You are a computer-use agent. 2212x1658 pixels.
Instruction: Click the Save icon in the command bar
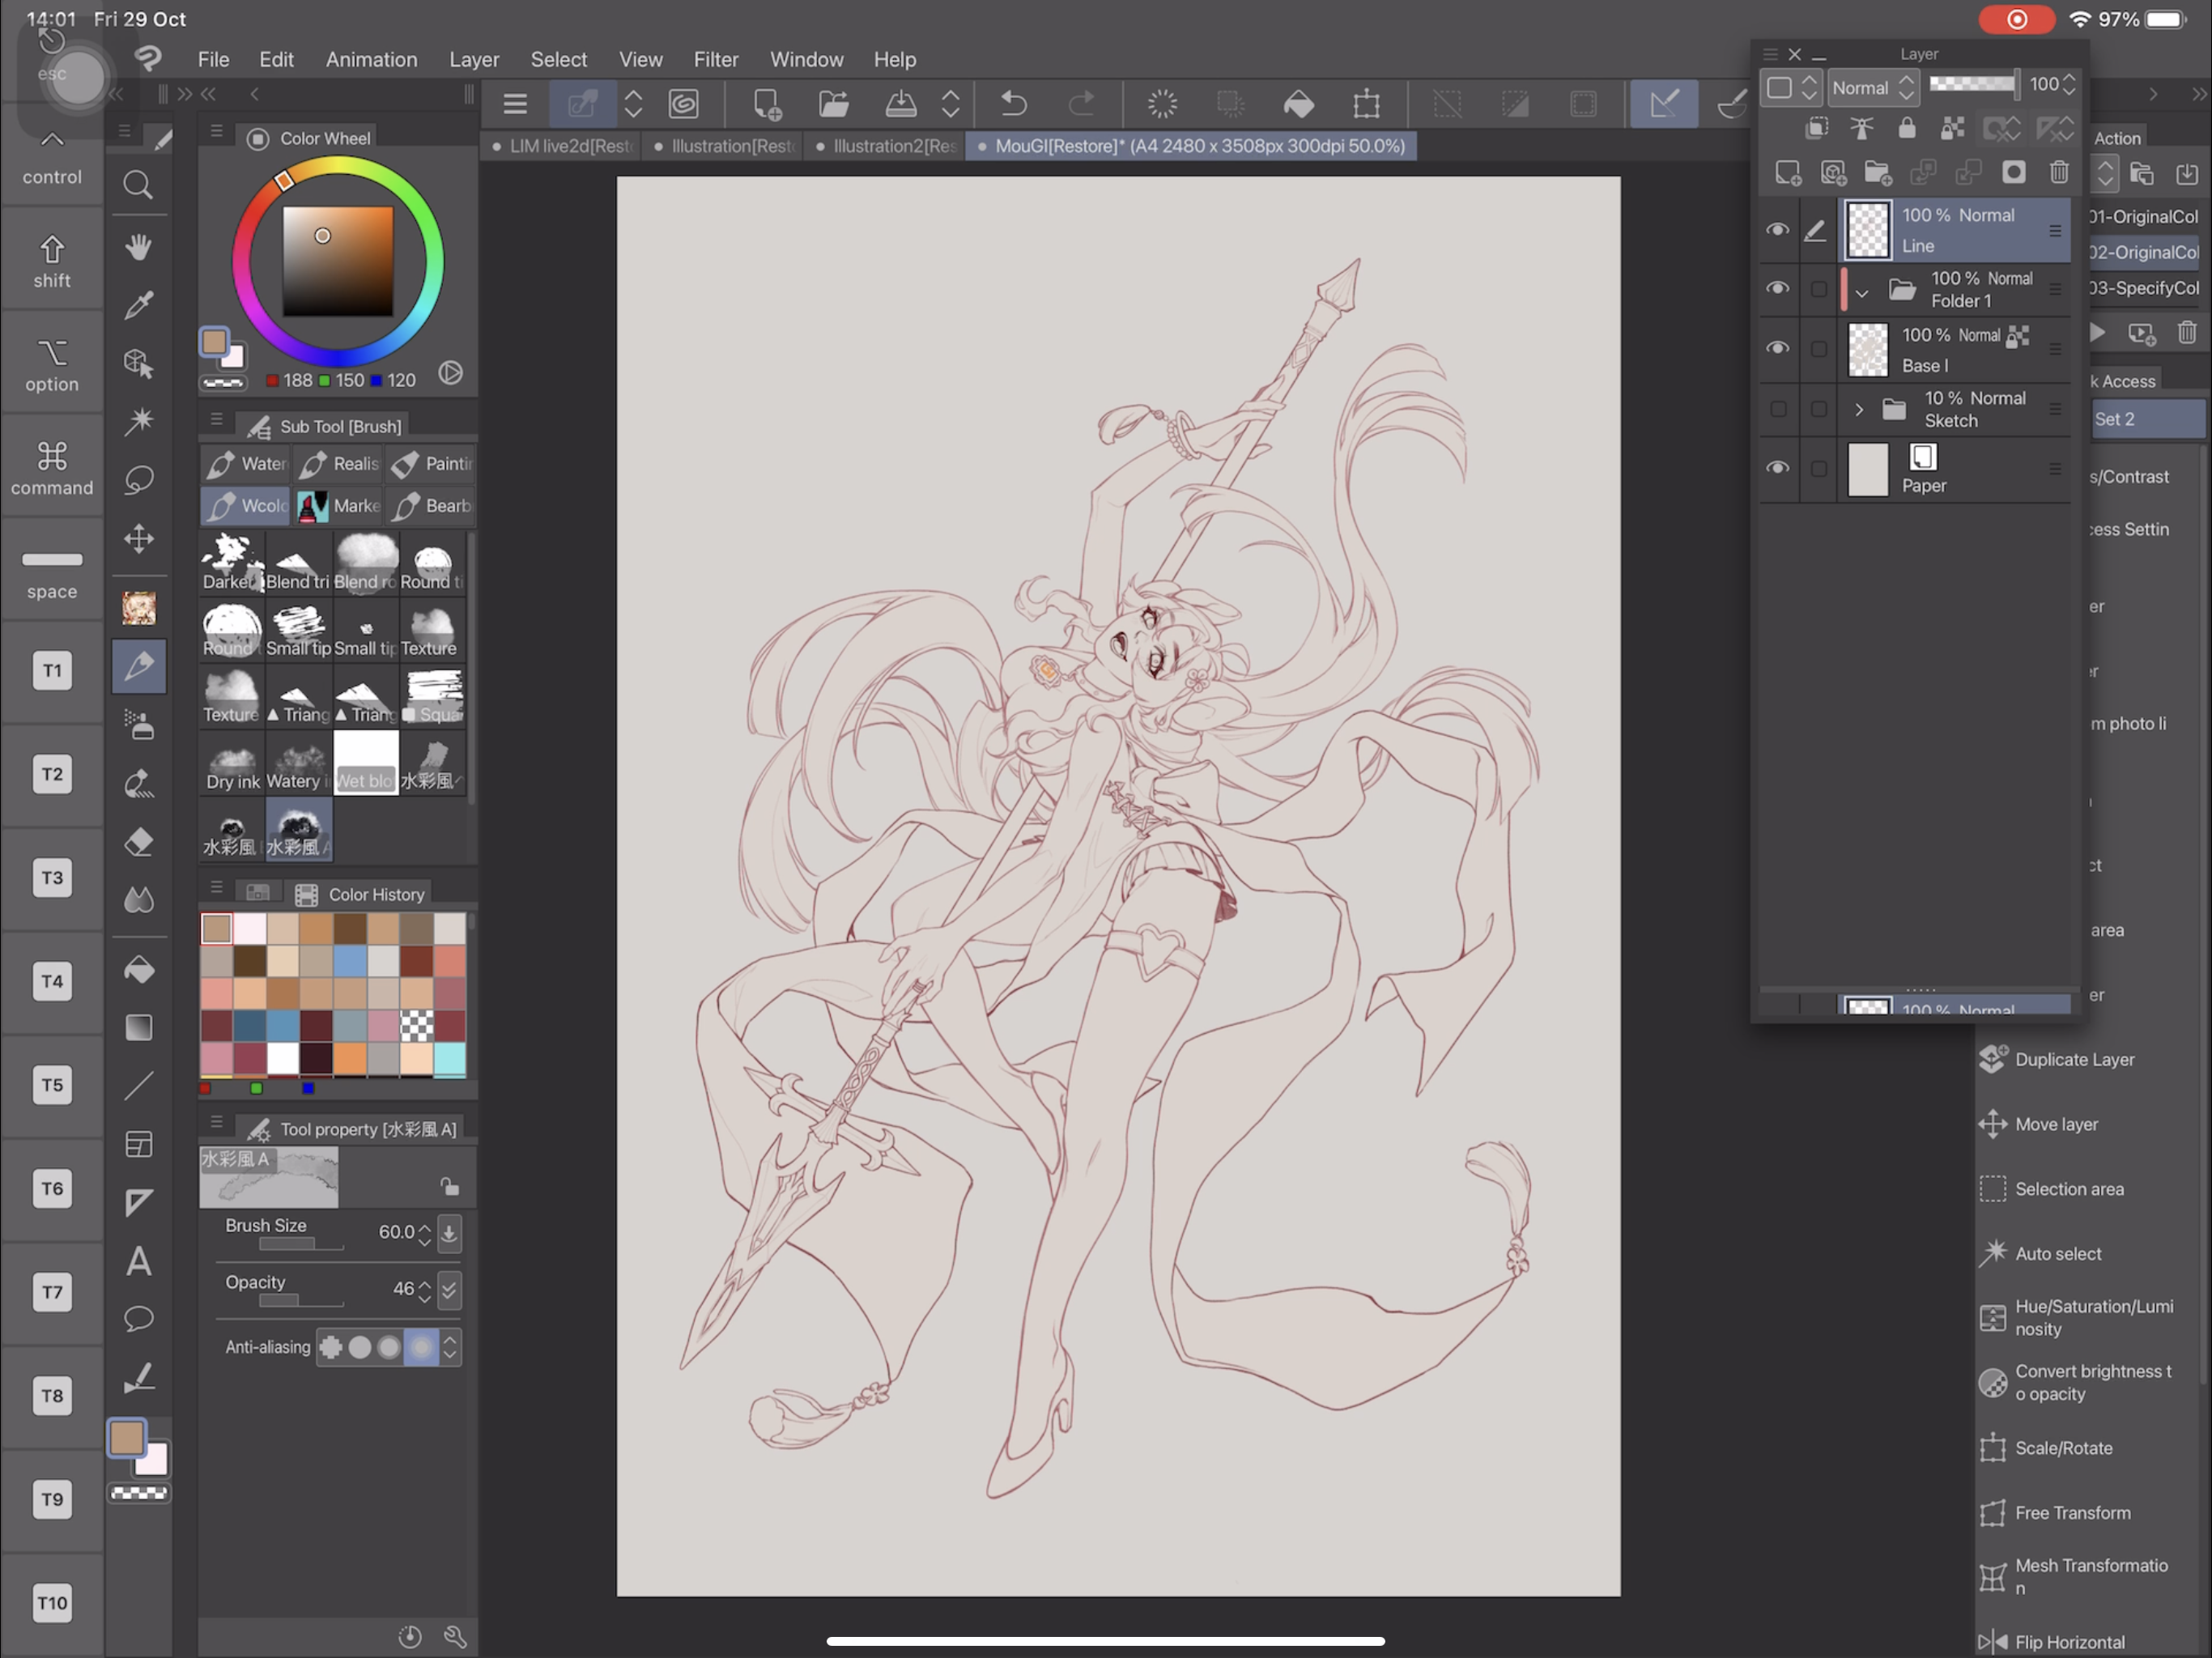900,104
